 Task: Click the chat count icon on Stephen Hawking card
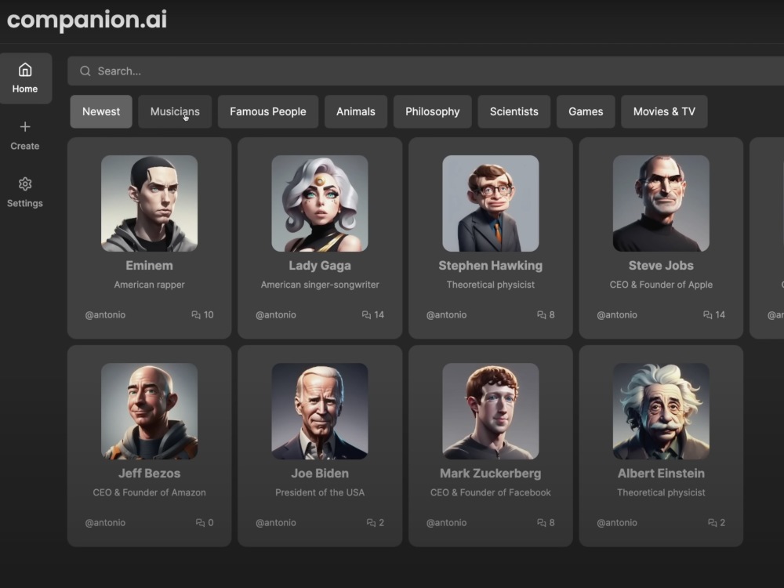click(542, 315)
